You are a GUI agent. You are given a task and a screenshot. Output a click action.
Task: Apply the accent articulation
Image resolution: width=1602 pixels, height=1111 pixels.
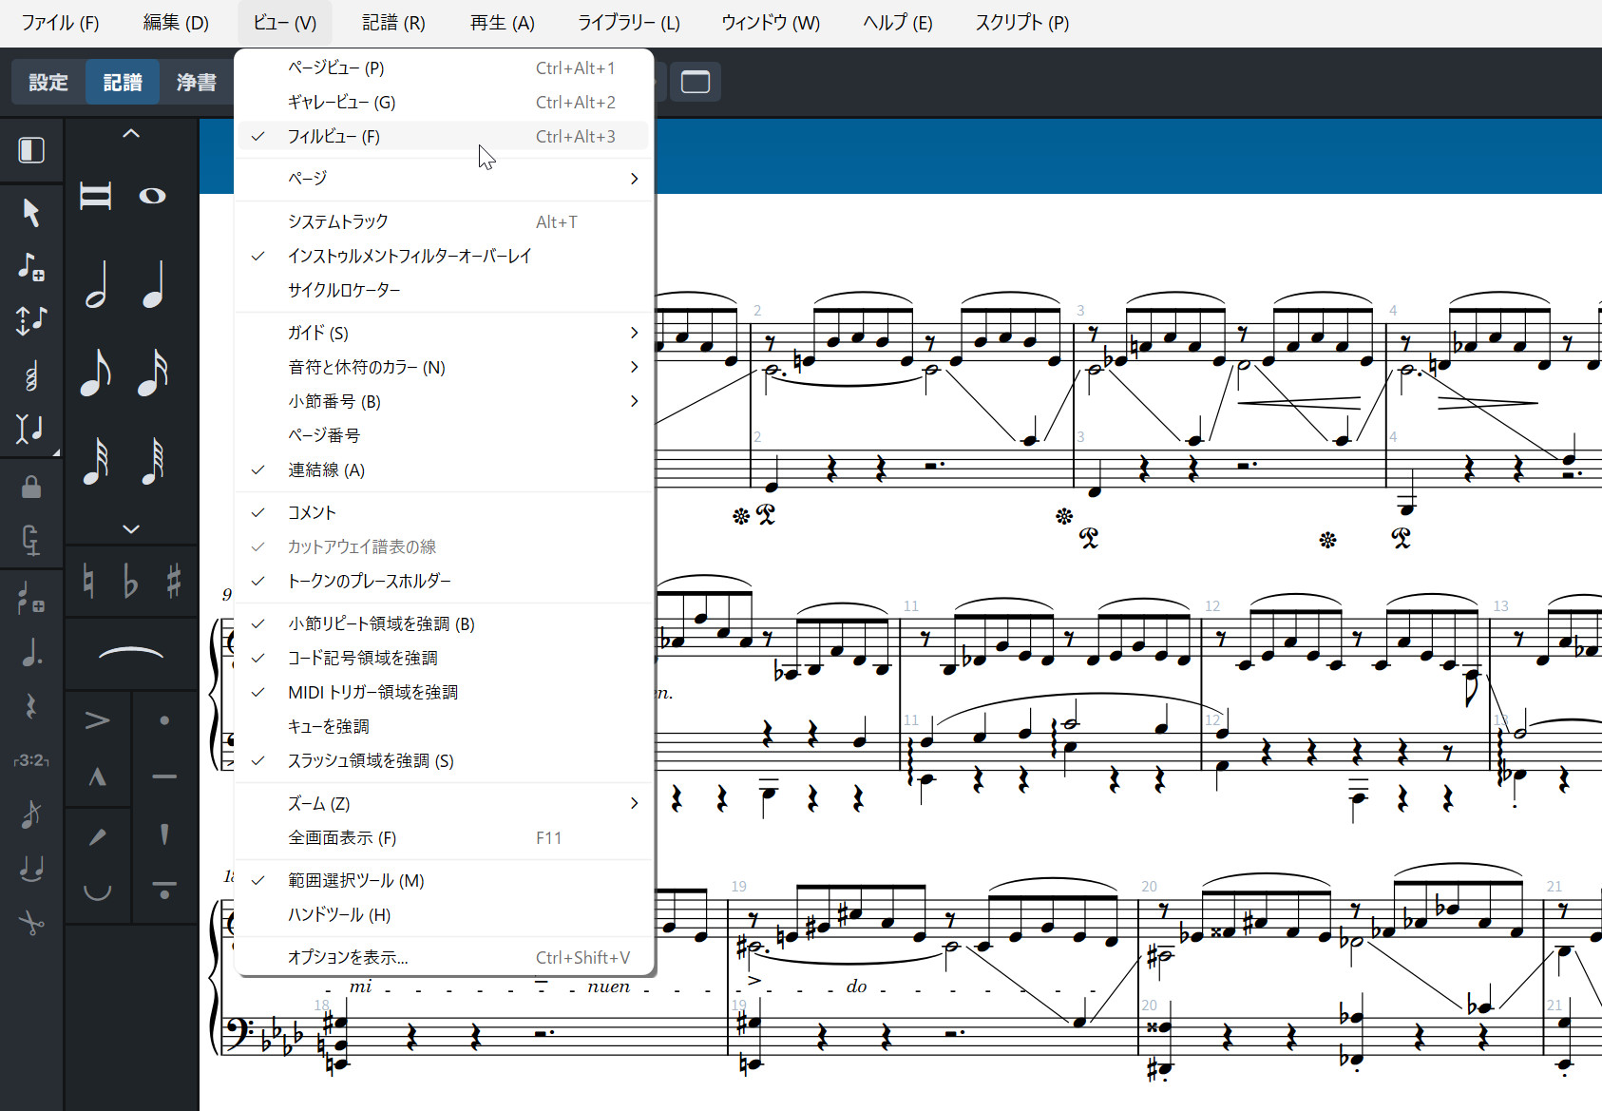[x=97, y=720]
